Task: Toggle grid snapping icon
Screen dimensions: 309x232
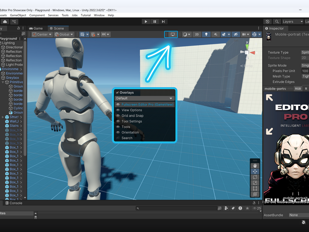Action: click(x=93, y=34)
